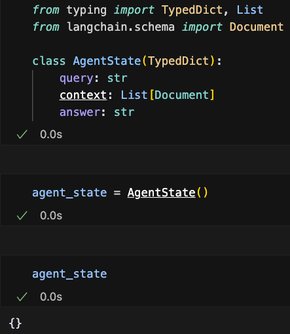Click the success checkmark under the agent_state assignment cell
The image size is (290, 334).
coord(22,215)
